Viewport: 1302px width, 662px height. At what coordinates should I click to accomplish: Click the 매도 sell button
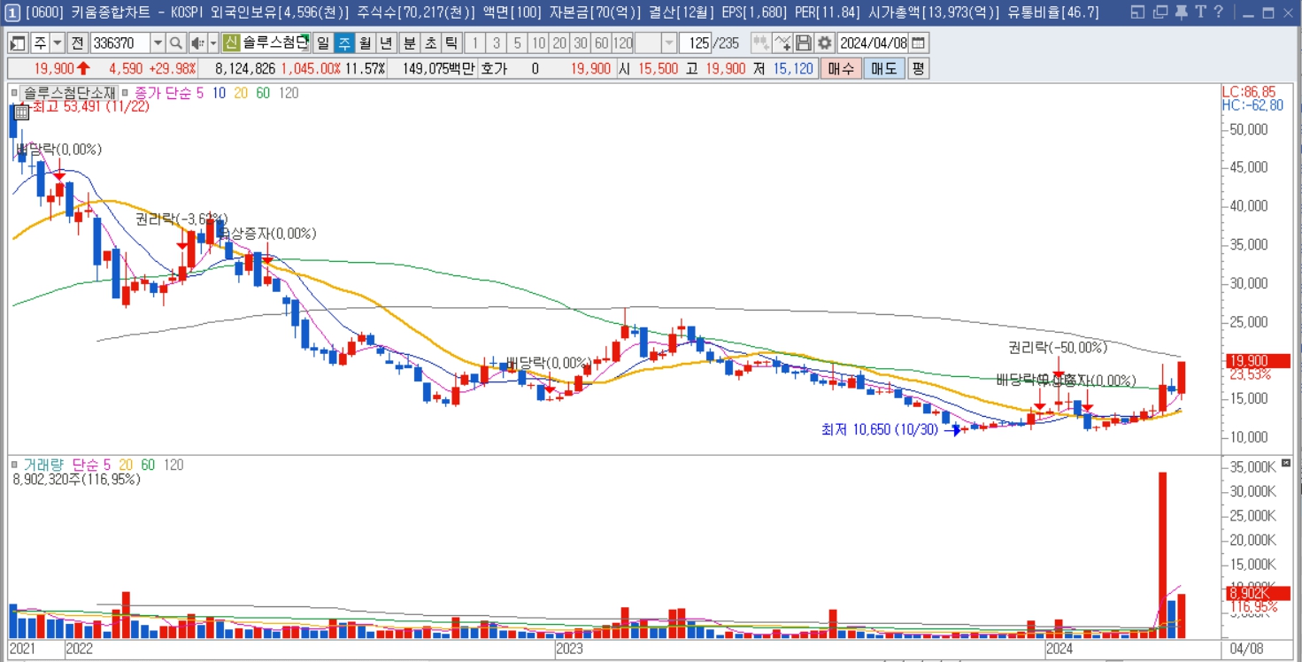point(884,68)
